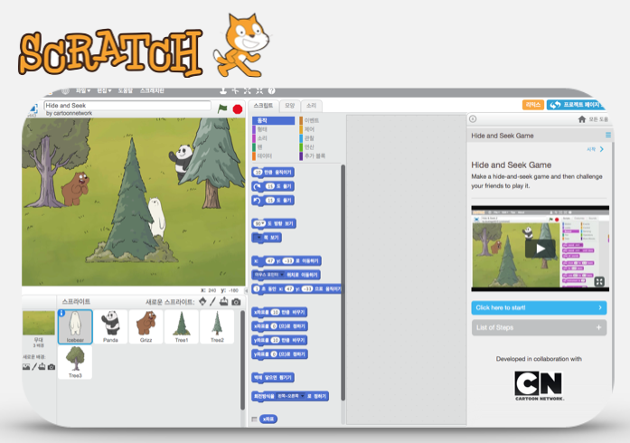Viewport: 630px width, 443px height.
Task: Upload sprite from file icon
Action: coord(224,301)
